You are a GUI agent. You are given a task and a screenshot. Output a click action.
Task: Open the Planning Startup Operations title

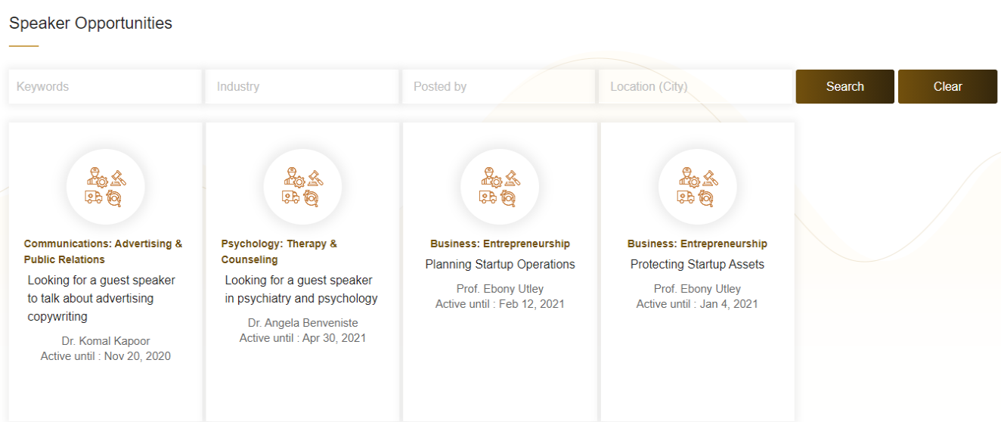500,265
